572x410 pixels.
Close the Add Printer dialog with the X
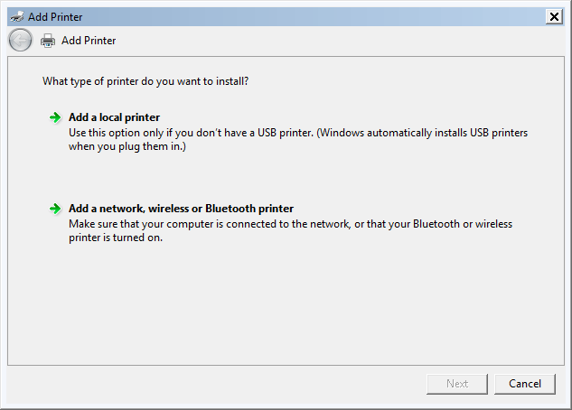coord(554,17)
